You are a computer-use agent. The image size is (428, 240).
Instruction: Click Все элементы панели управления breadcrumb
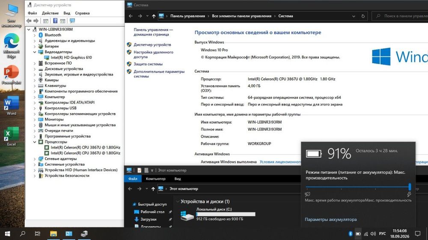[241, 16]
